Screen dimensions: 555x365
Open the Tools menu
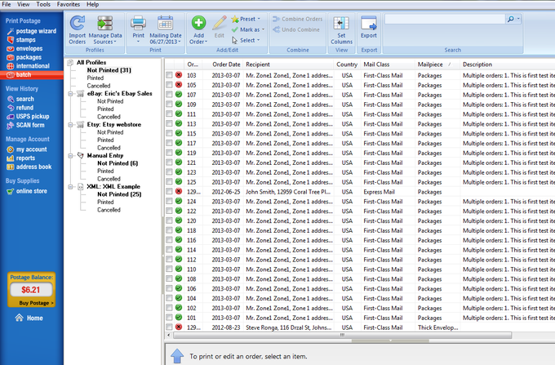coord(42,4)
